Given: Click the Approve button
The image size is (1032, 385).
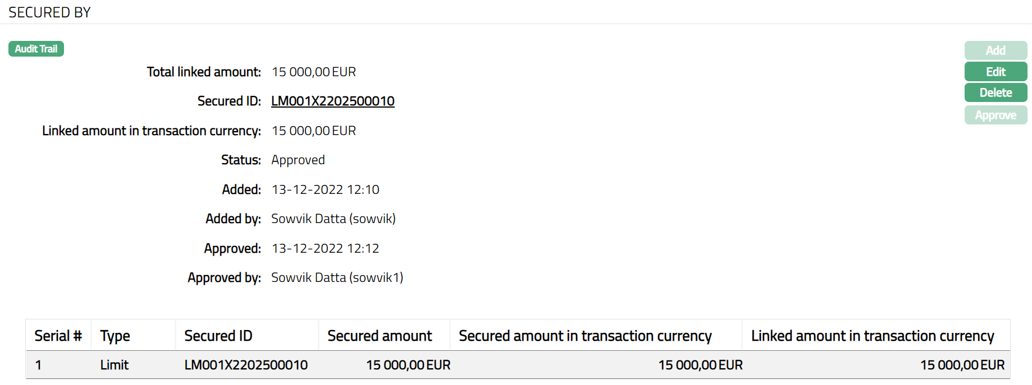Looking at the screenshot, I should click(996, 115).
